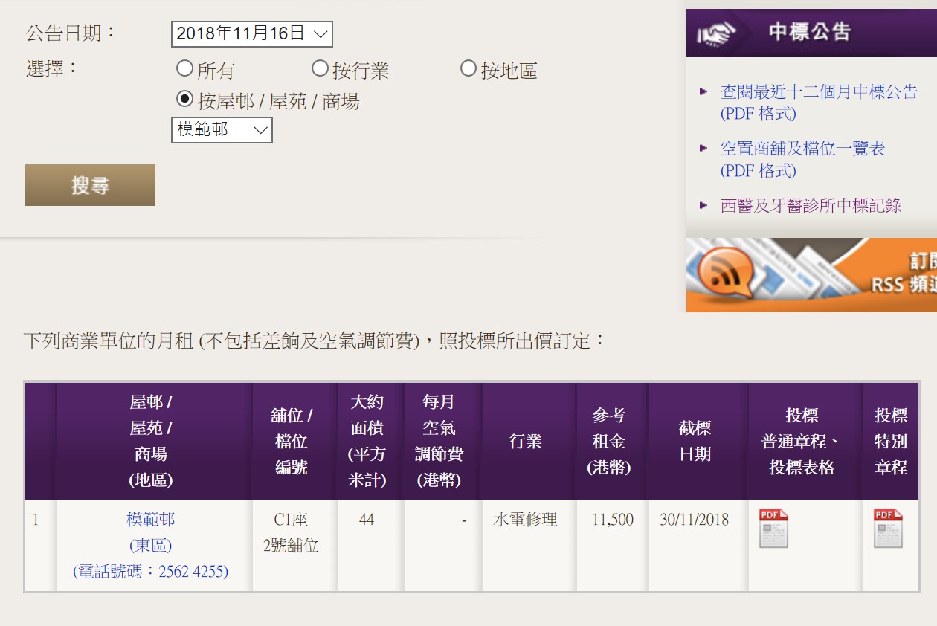The height and width of the screenshot is (626, 937).
Task: Click the 中標公告 panel heading
Action: tap(809, 32)
